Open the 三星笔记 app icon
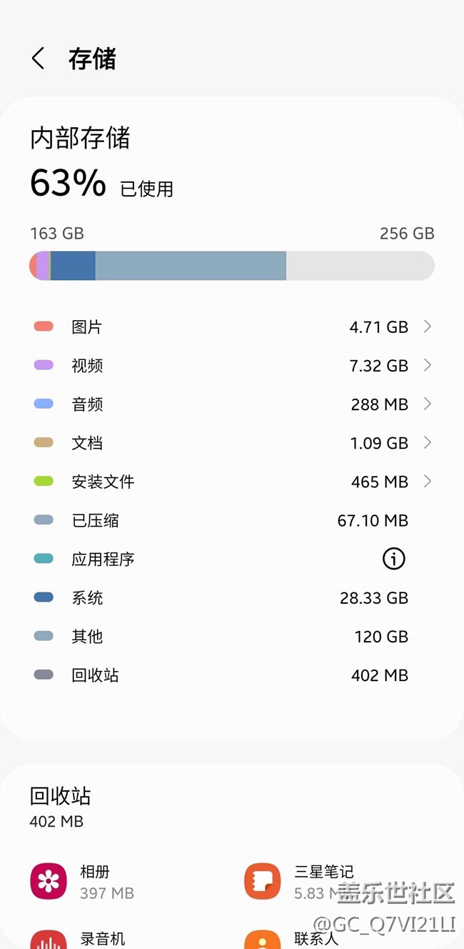 (x=263, y=881)
